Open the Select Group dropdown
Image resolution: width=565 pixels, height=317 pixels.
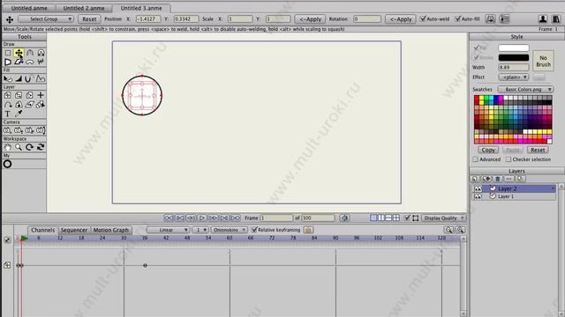click(46, 18)
